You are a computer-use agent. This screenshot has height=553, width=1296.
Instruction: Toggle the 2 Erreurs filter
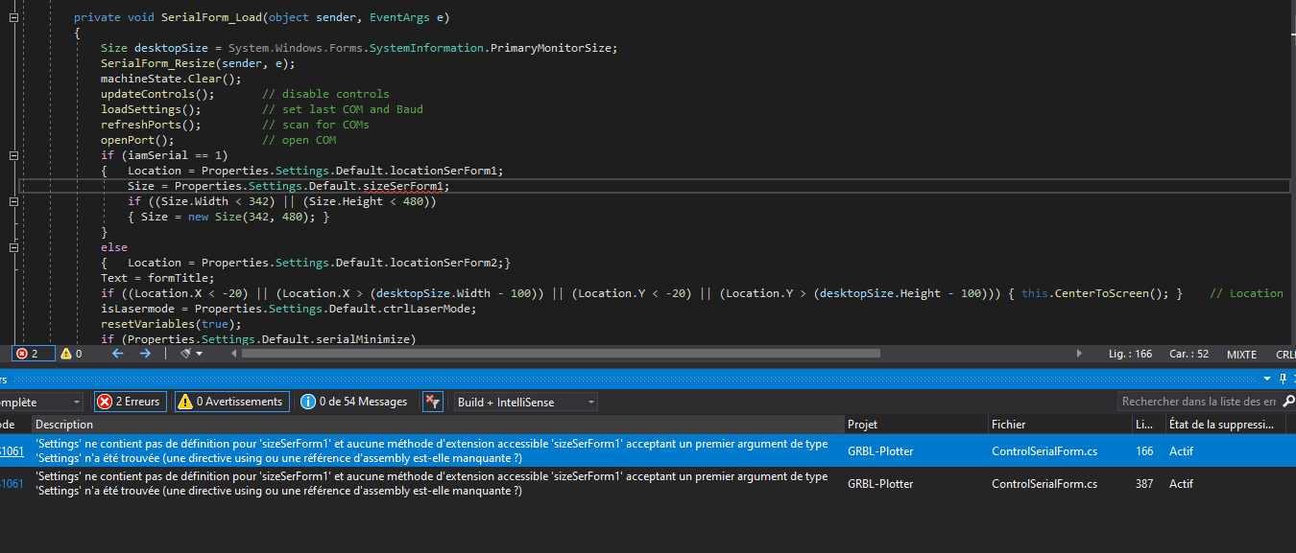131,402
